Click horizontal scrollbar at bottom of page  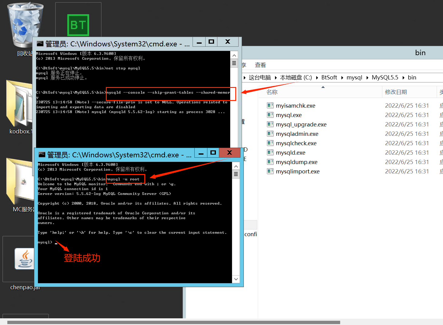pos(173,322)
